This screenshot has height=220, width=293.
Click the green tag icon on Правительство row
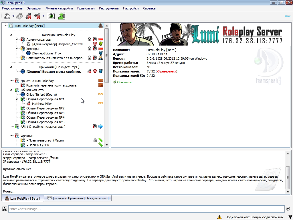coord(101,140)
